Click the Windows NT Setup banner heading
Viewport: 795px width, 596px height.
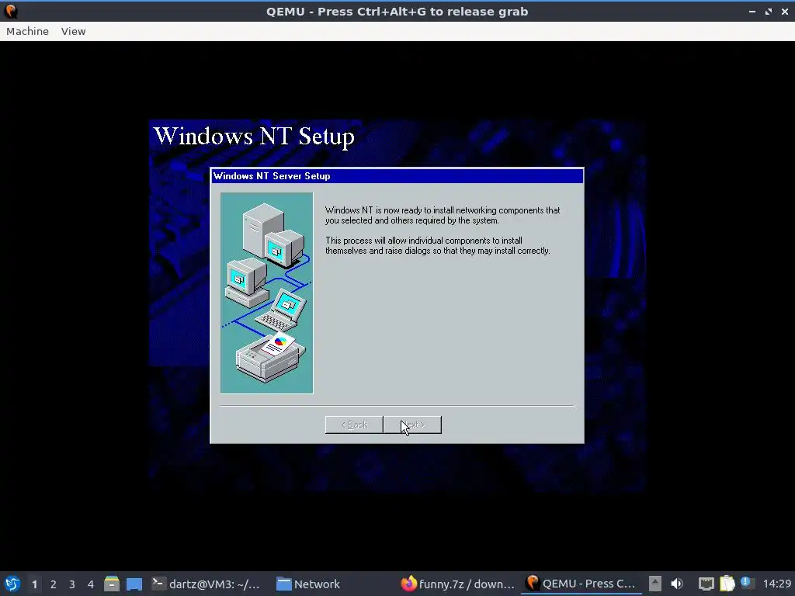tap(254, 137)
